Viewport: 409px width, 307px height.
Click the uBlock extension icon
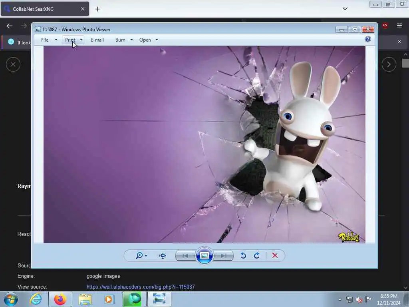pos(385,25)
